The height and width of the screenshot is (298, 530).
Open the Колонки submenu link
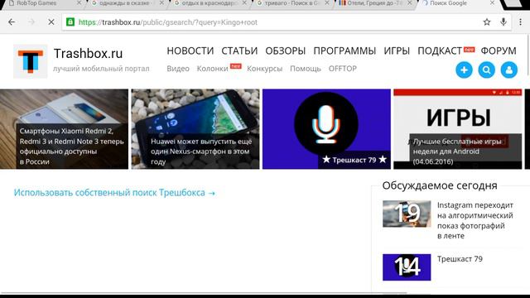[213, 69]
